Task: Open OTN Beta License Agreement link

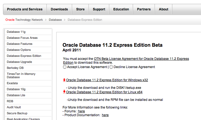Action: (x=141, y=59)
